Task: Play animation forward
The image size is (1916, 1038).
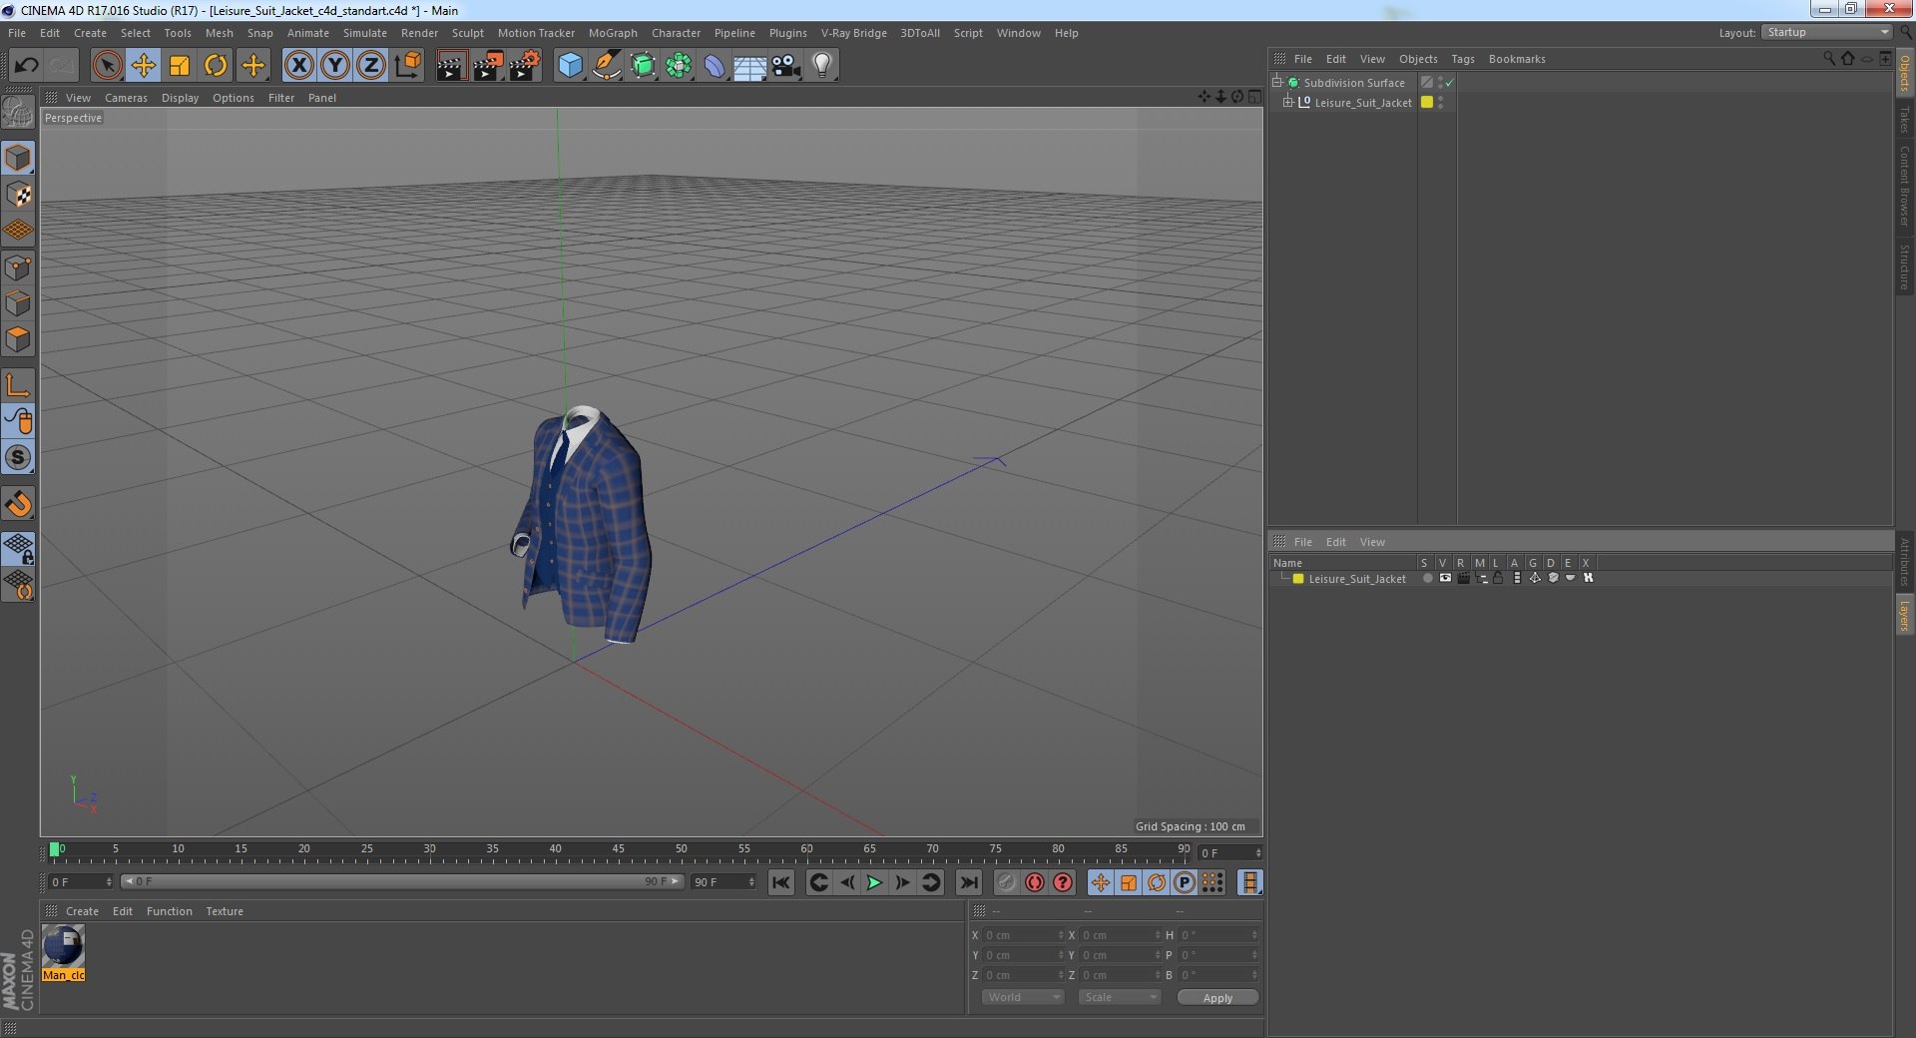Action: point(874,882)
